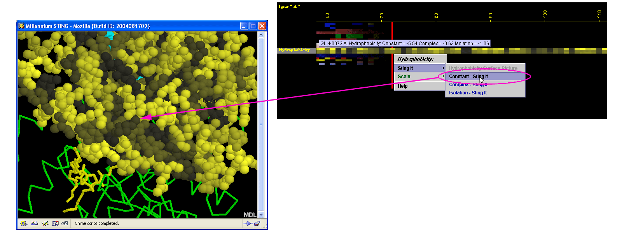This screenshot has width=622, height=233.
Task: Click the '1gnw "A"' chain label
Action: pyautogui.click(x=289, y=6)
